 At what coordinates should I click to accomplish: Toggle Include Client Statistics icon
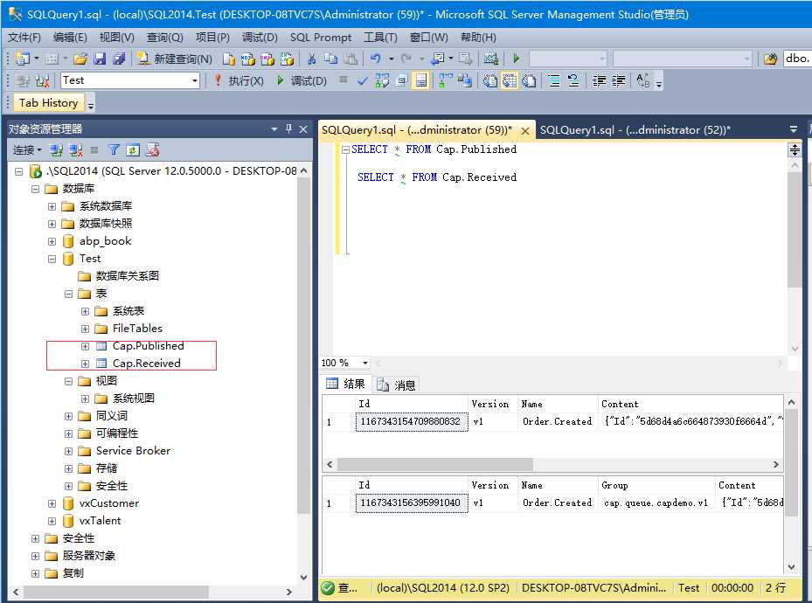pos(465,80)
